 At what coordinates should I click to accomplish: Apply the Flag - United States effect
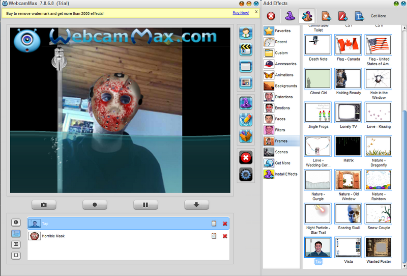379,45
